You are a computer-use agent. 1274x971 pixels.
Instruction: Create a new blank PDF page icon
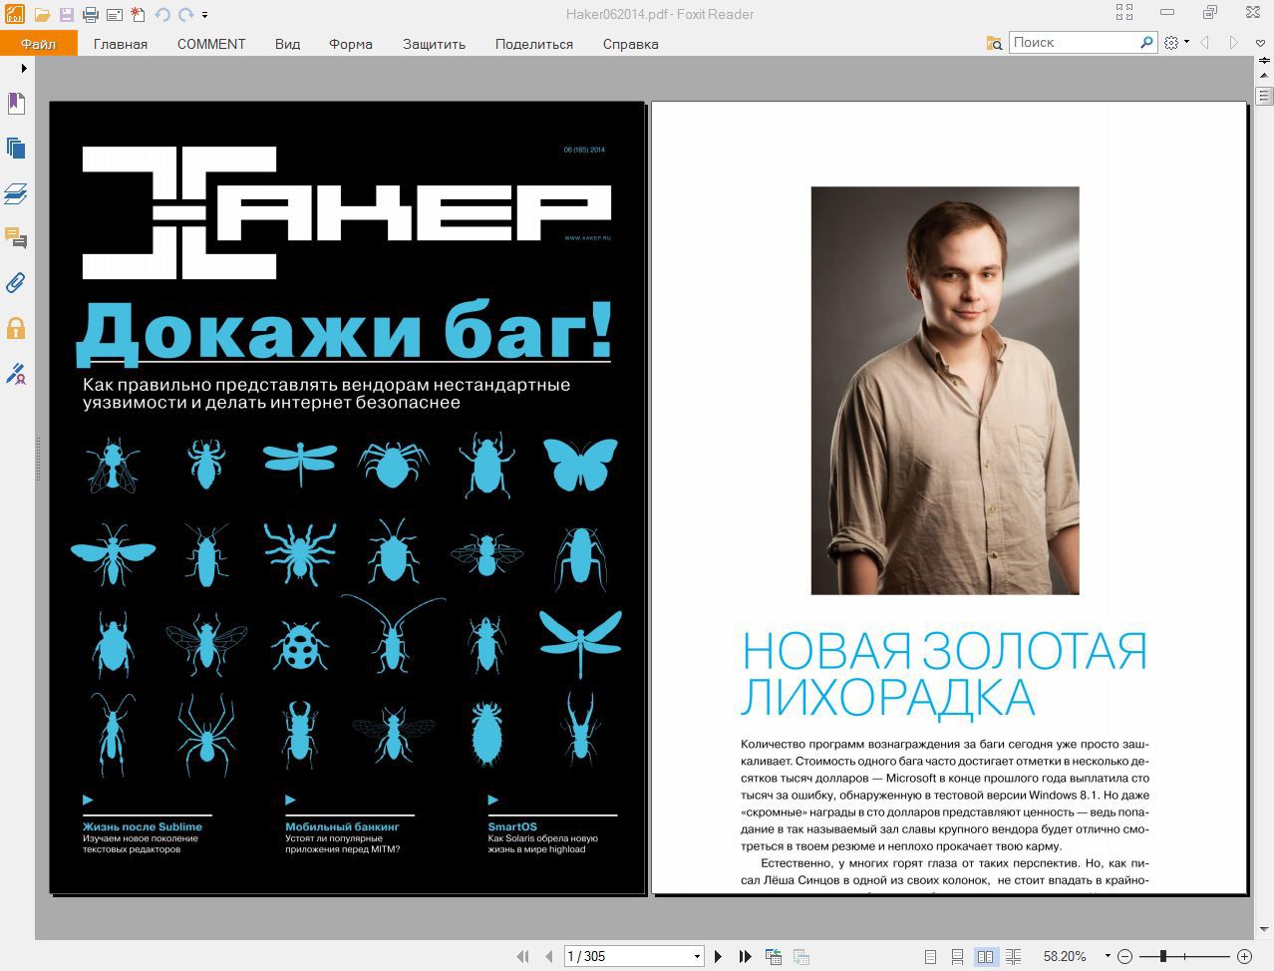tap(138, 15)
